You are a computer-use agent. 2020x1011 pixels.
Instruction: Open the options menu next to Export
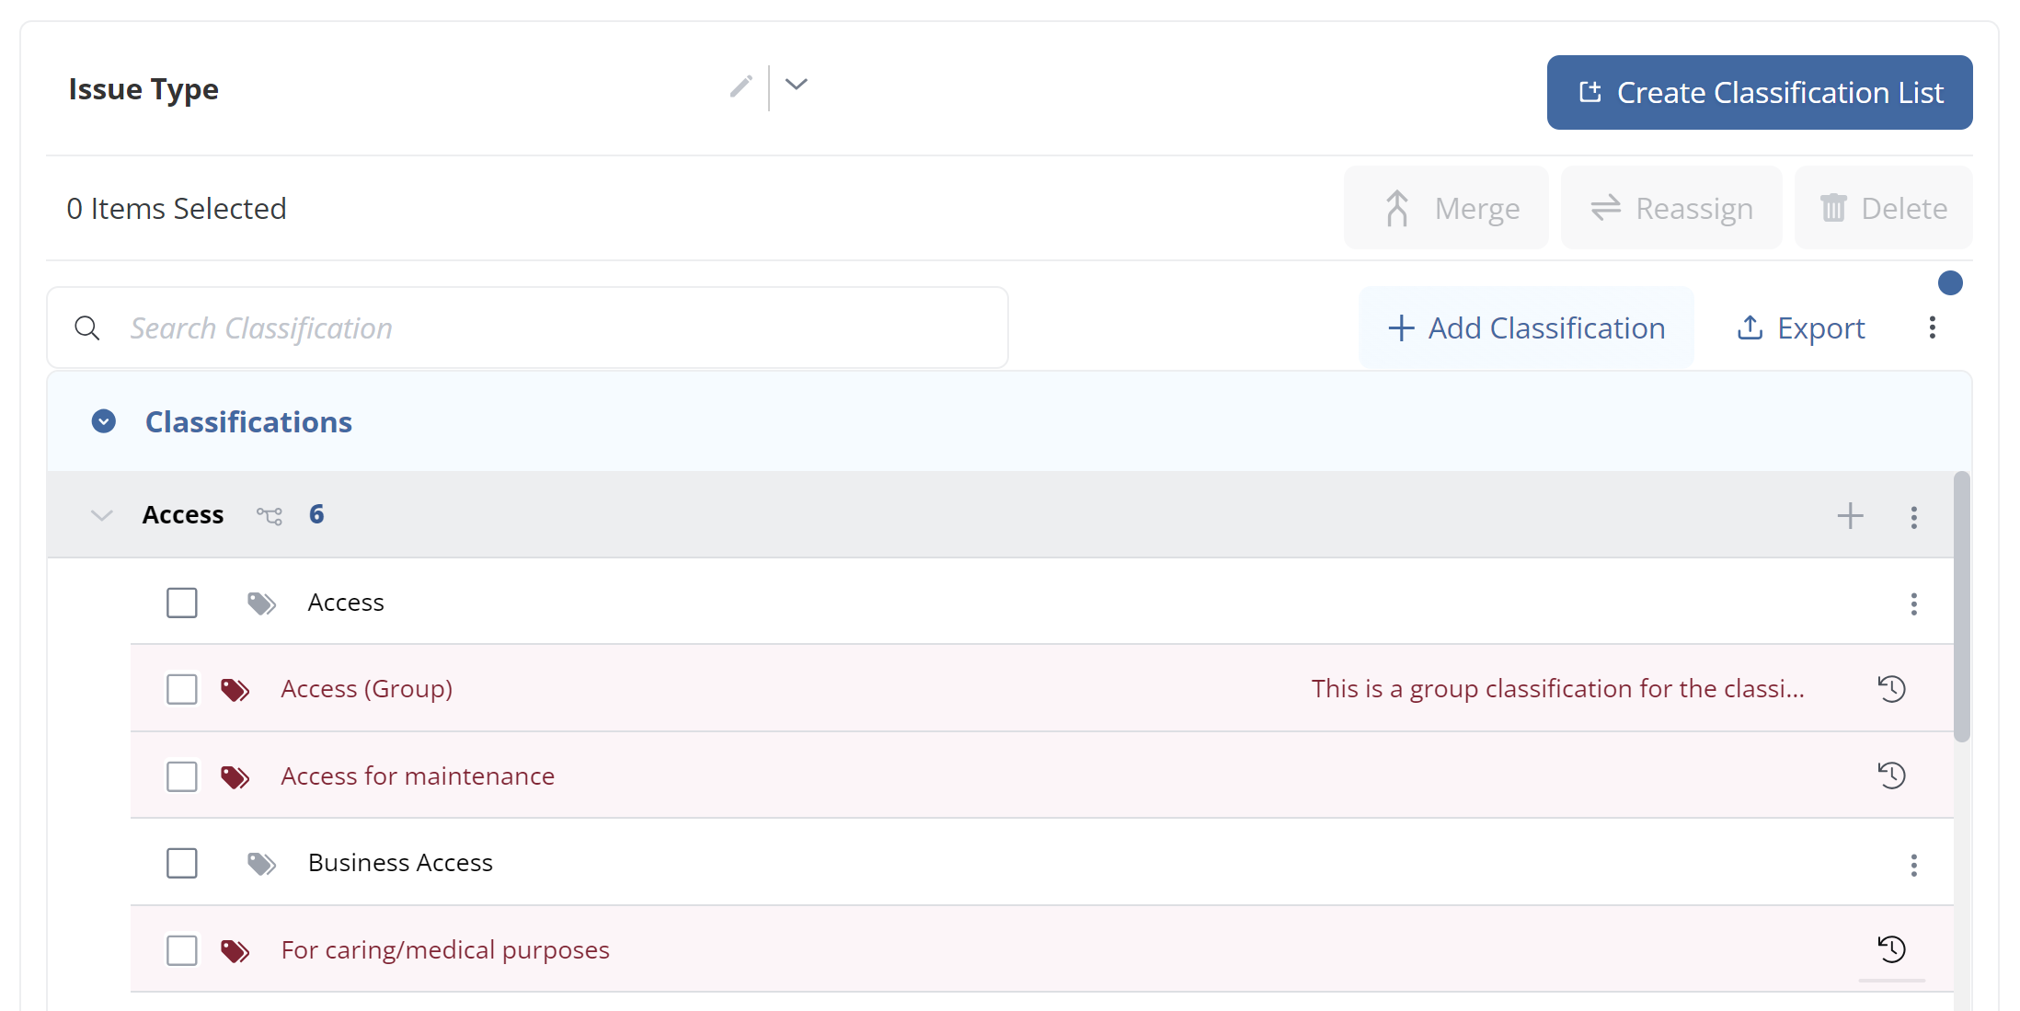[1932, 327]
